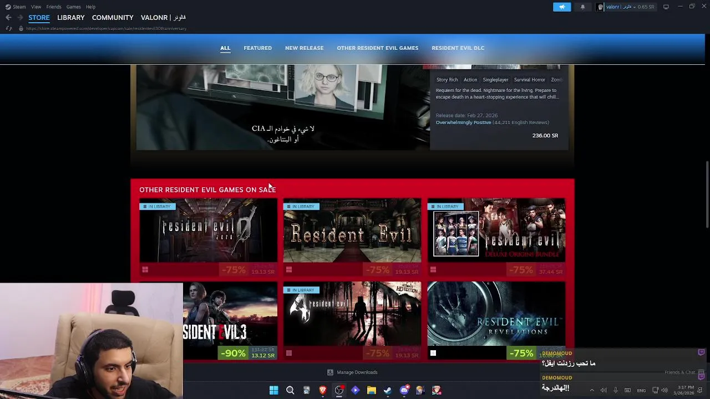The width and height of the screenshot is (710, 399).
Task: Select the NEW RELEASE sale tab
Action: coord(304,48)
